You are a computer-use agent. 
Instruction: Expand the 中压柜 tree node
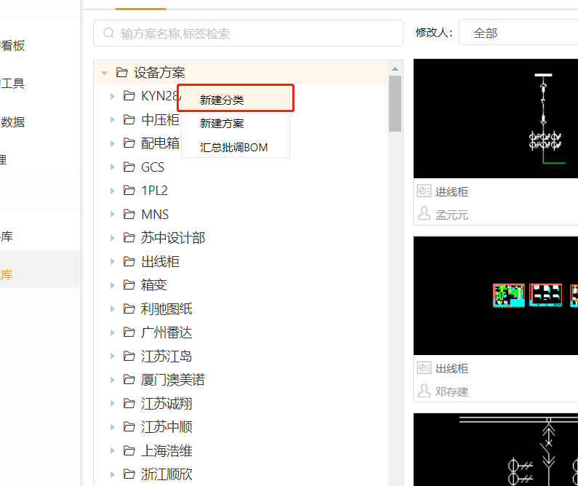(x=113, y=120)
